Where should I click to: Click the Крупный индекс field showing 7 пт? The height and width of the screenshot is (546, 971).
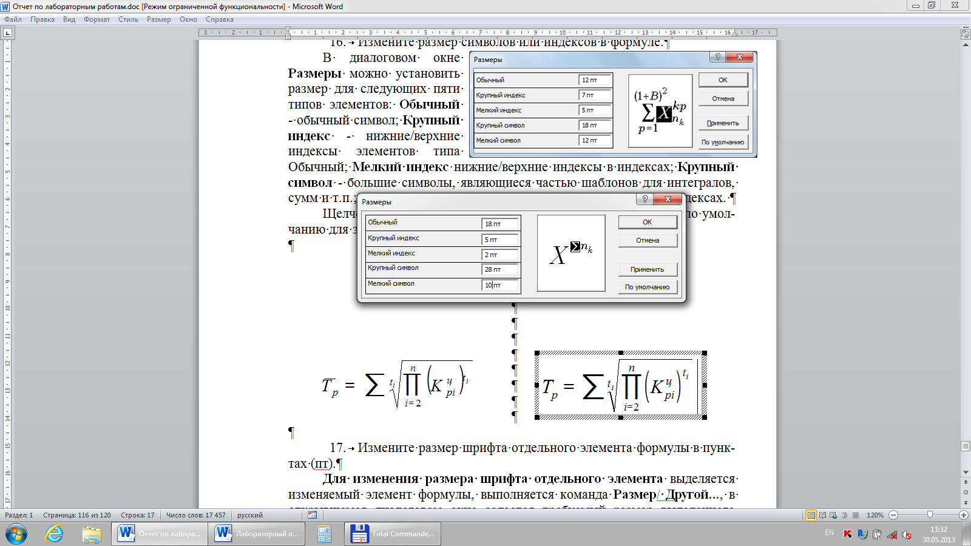(595, 95)
